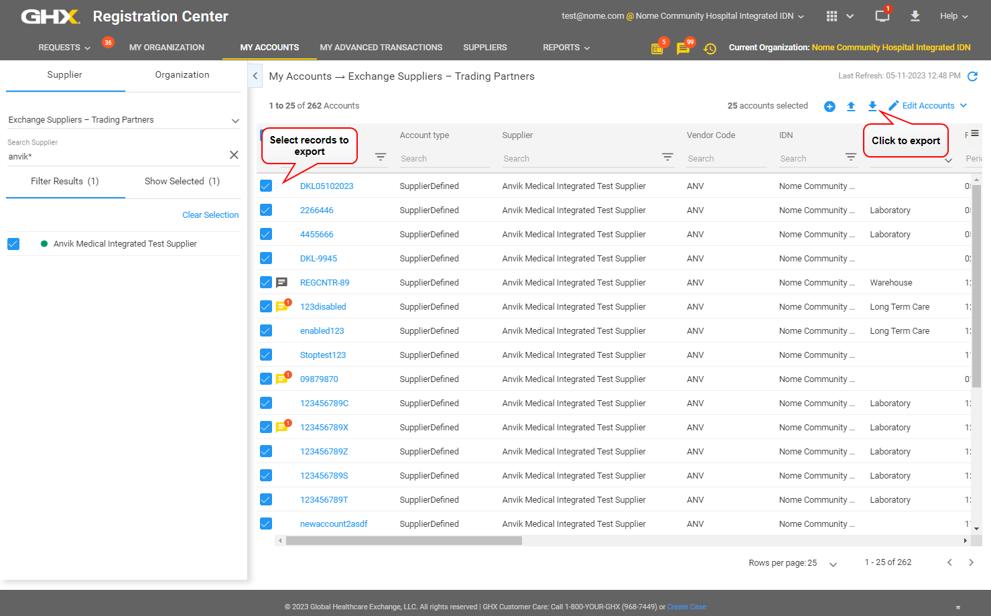The image size is (991, 616).
Task: Click the Vendor Code search field
Action: point(726,159)
